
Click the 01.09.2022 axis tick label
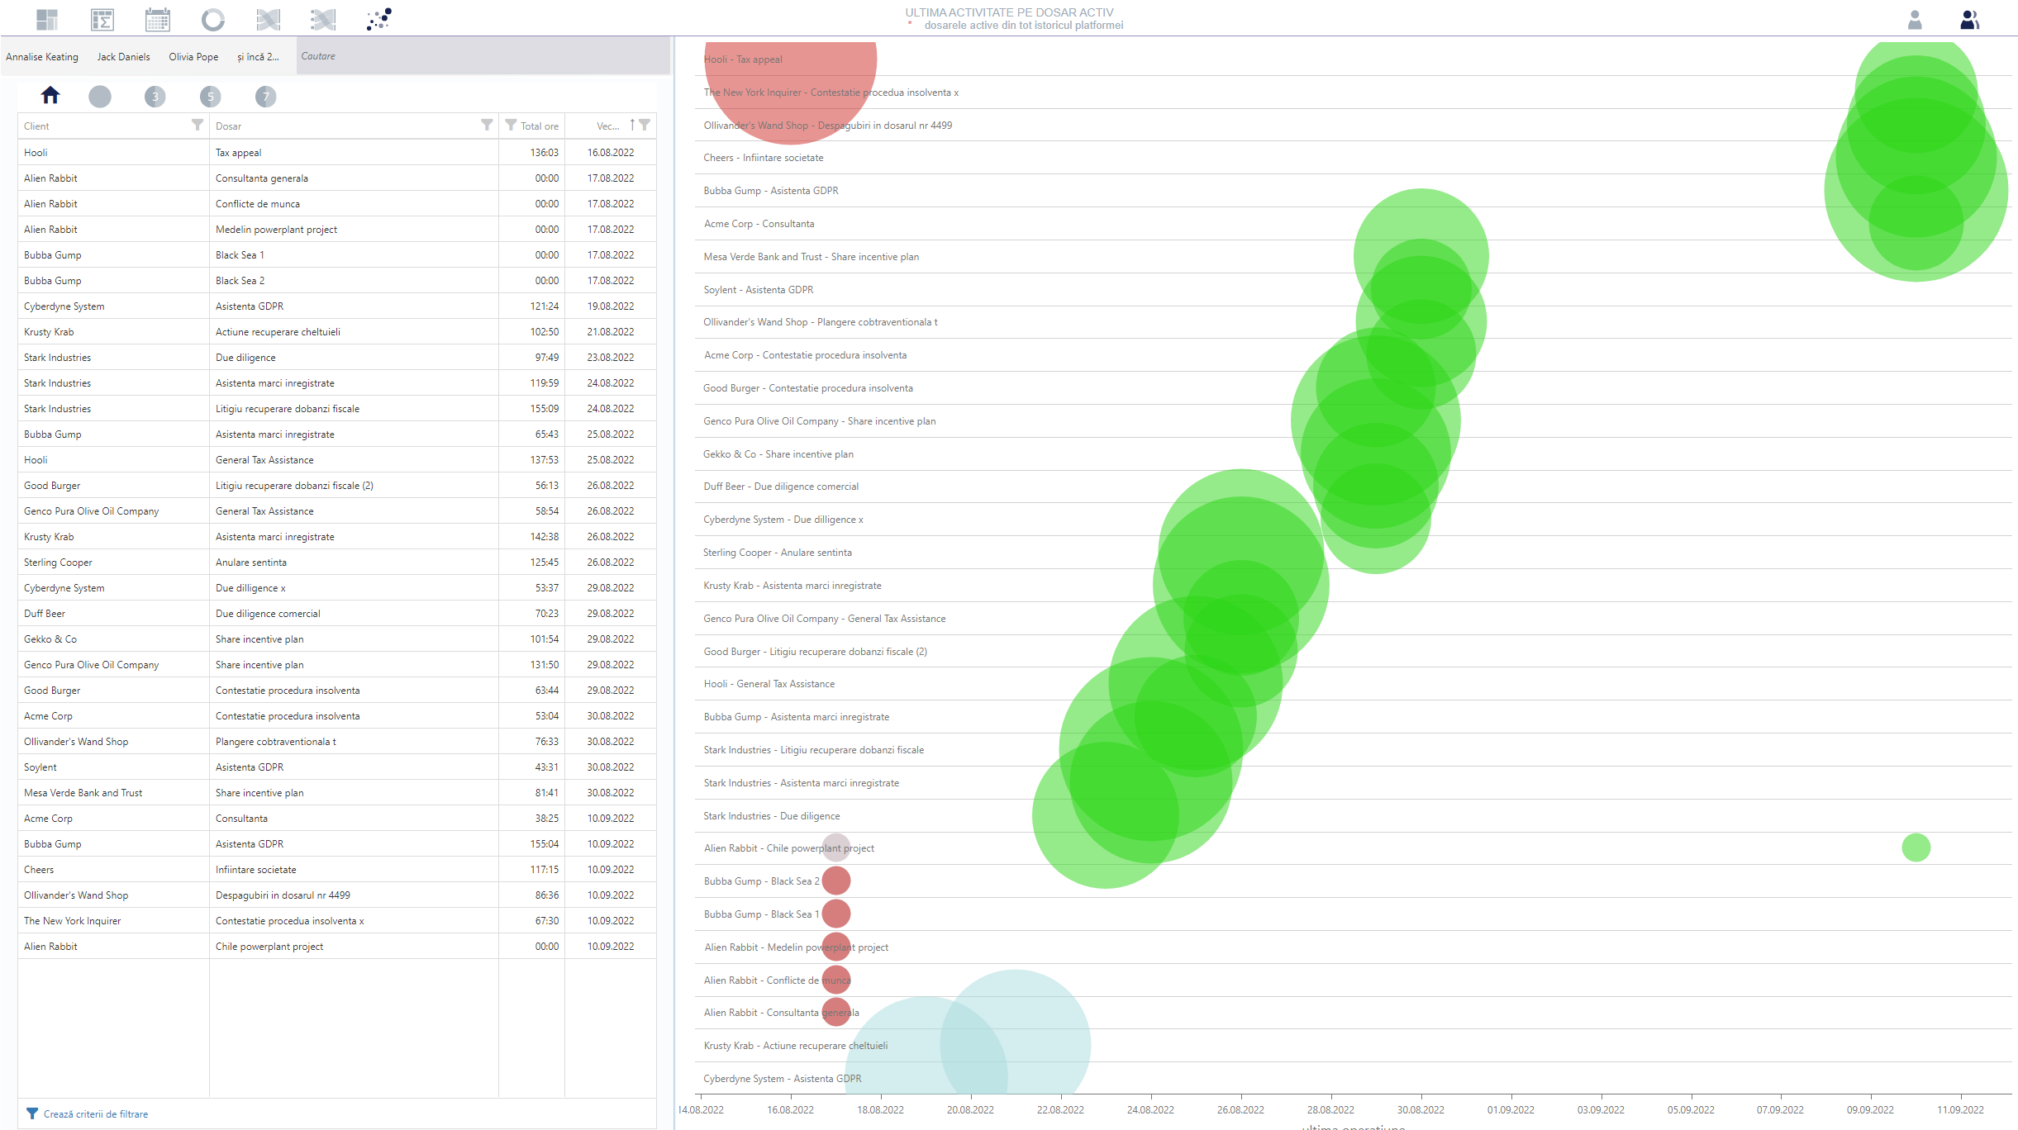click(1511, 1110)
